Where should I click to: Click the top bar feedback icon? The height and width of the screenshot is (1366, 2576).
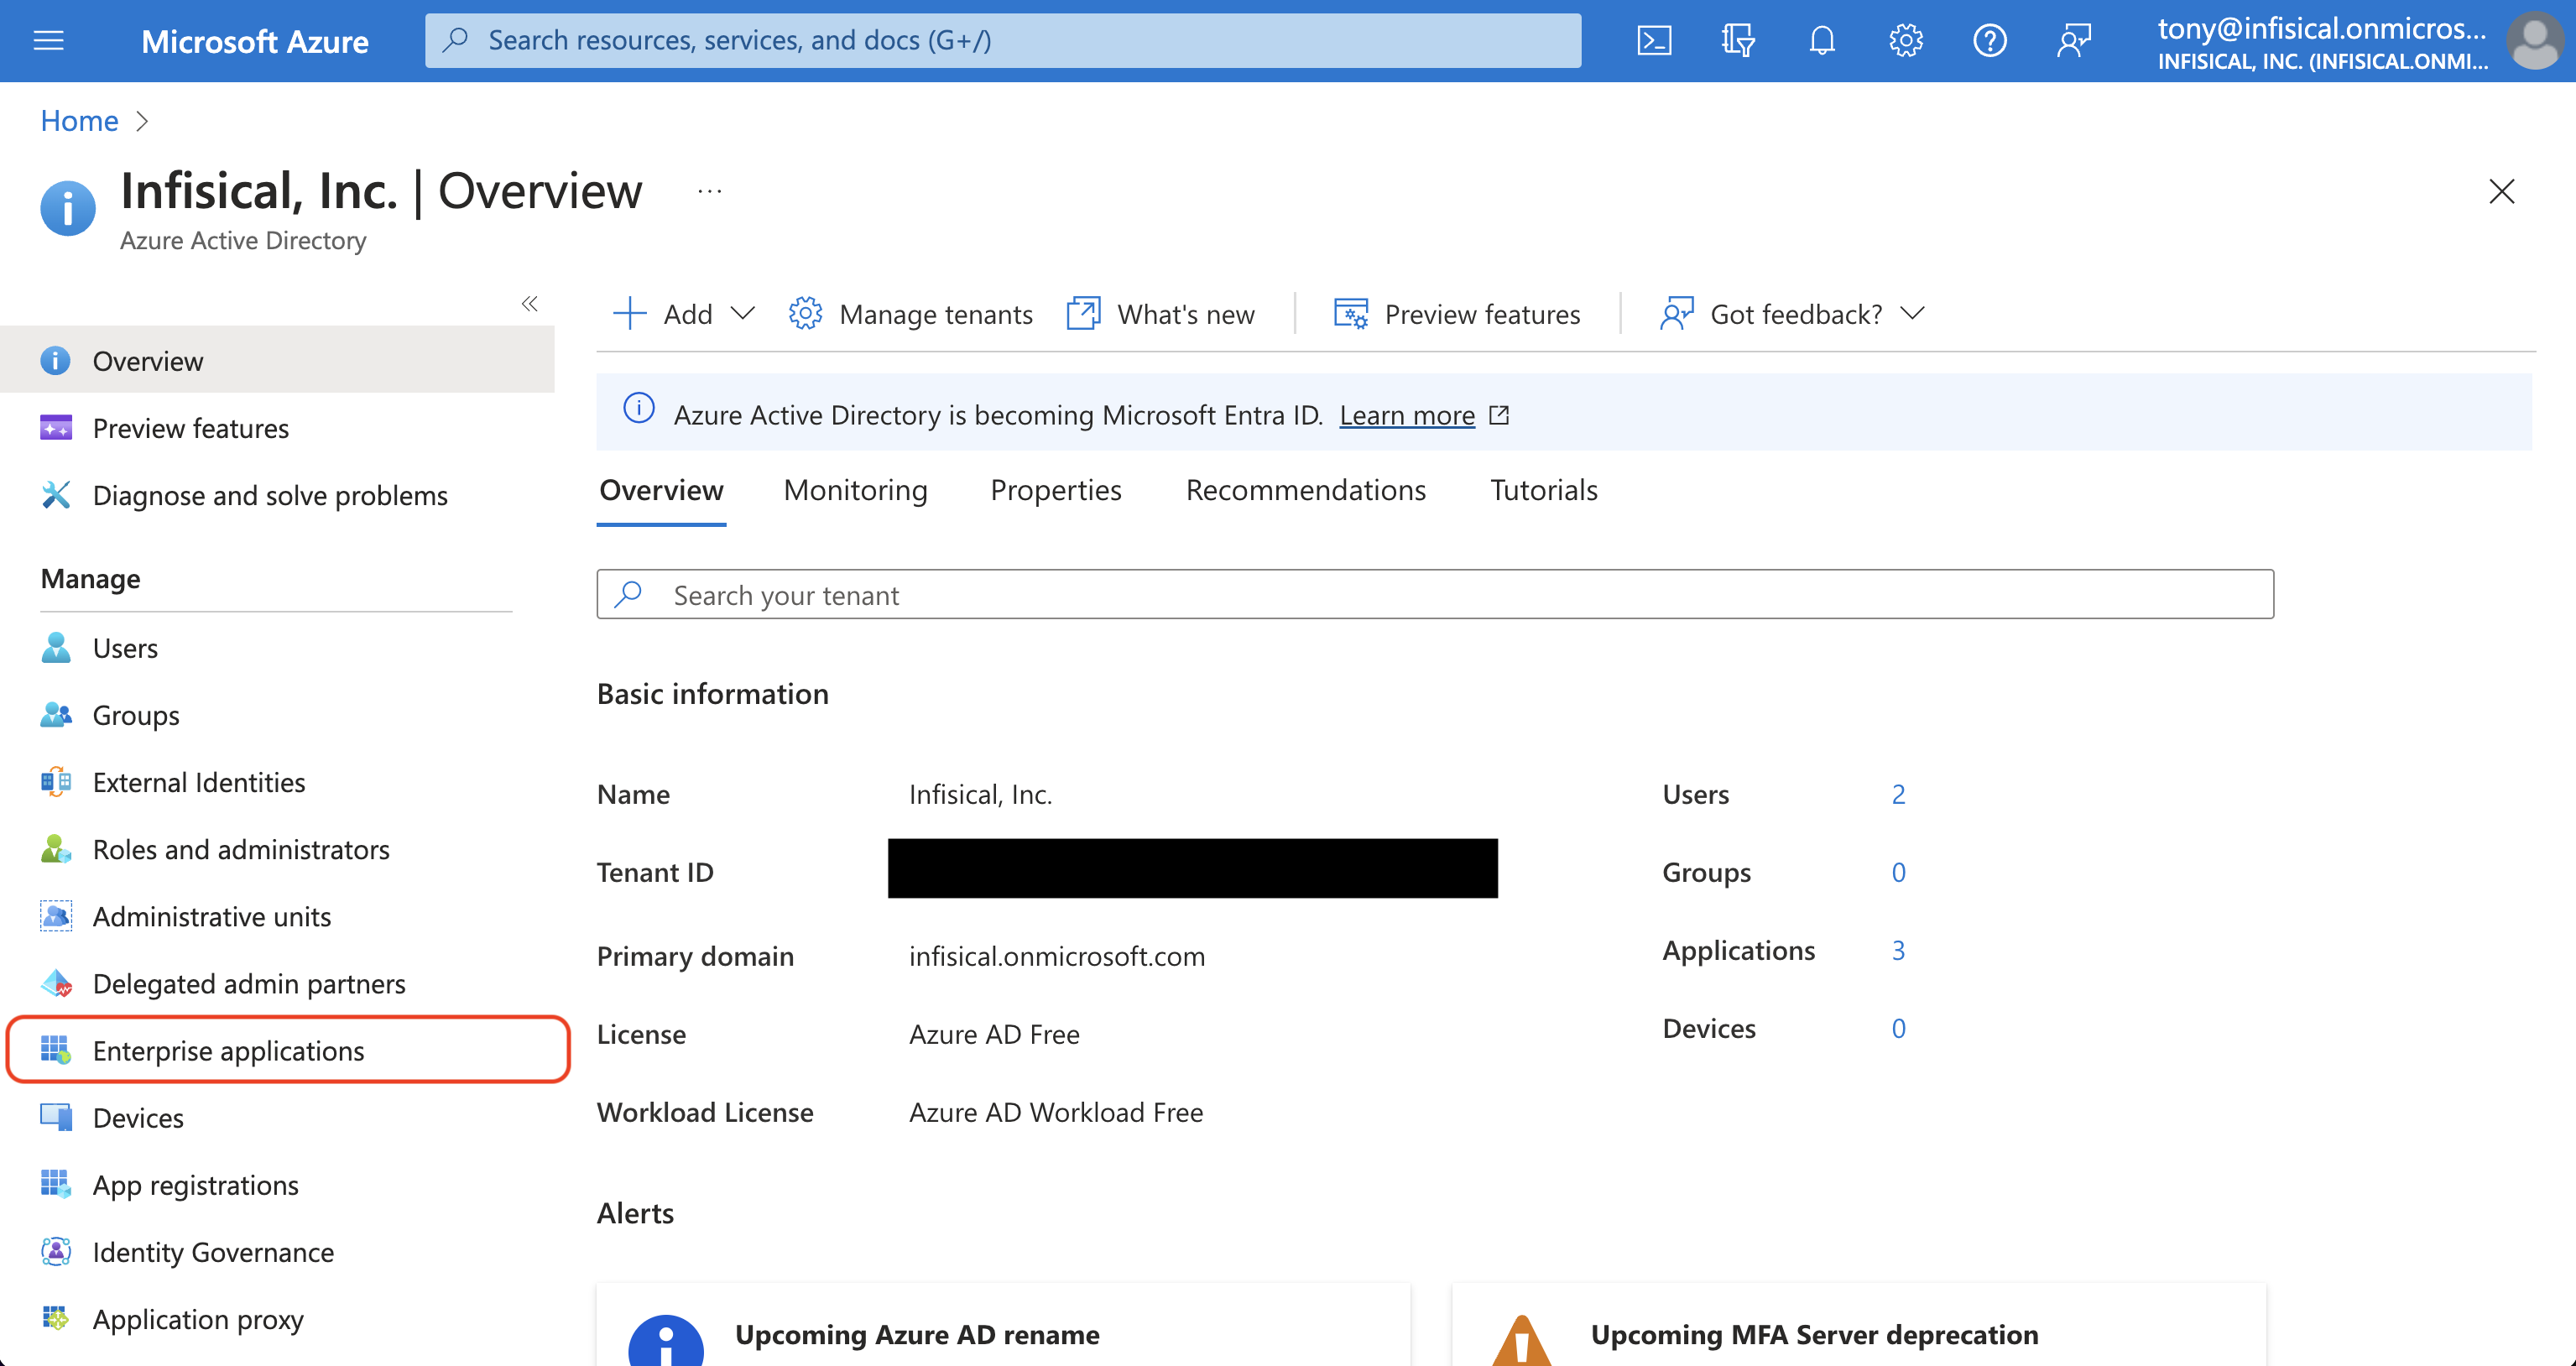point(2074,41)
